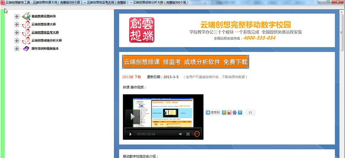Expand the 云端创想排监考大师 tree node
The image size is (345, 158).
[17, 33]
